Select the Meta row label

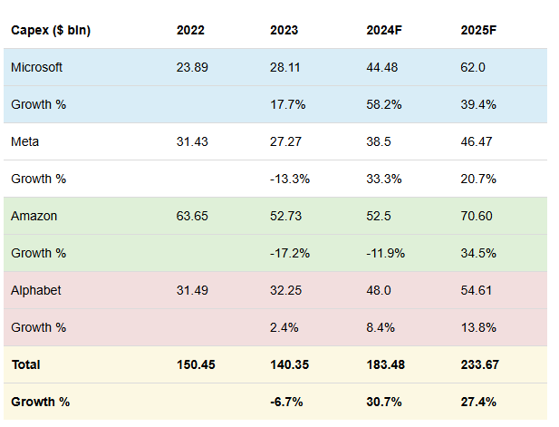click(x=25, y=141)
